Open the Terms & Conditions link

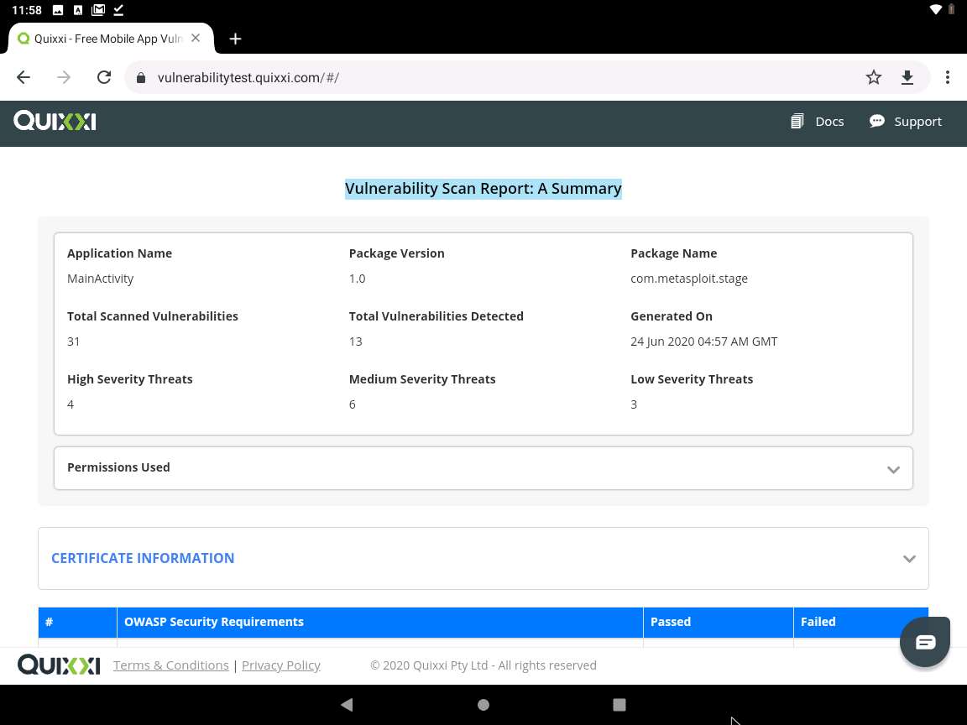[170, 665]
